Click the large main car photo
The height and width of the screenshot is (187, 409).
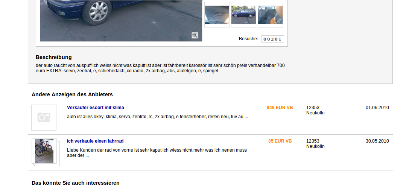121,21
